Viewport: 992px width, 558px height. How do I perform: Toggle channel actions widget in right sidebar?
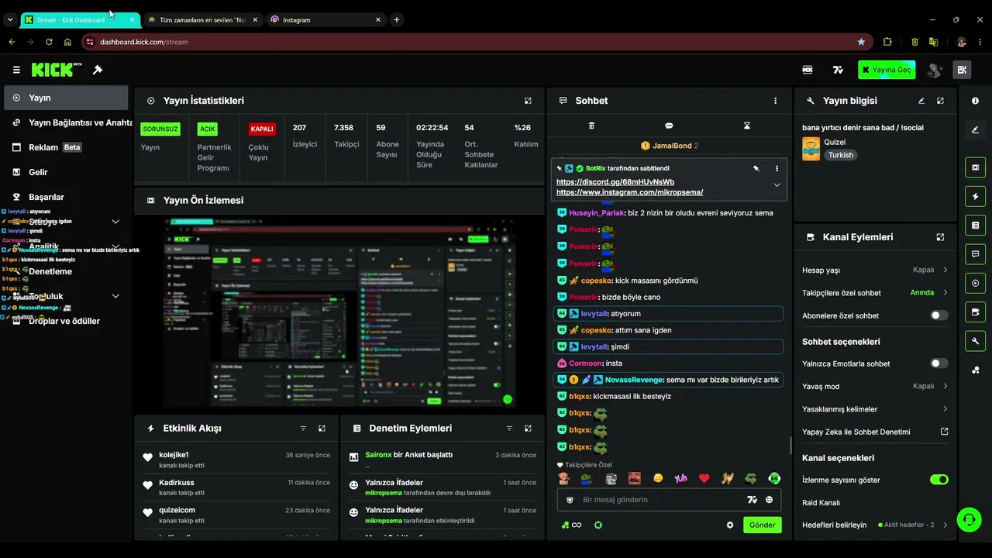(975, 312)
